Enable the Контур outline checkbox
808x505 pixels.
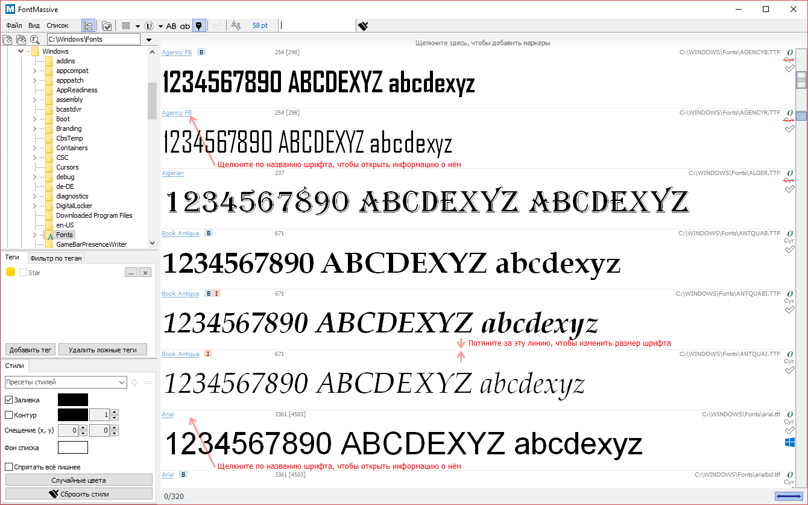tap(9, 414)
